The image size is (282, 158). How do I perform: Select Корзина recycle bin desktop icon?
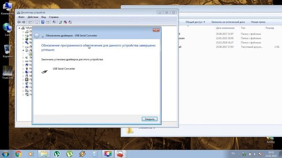click(x=7, y=51)
